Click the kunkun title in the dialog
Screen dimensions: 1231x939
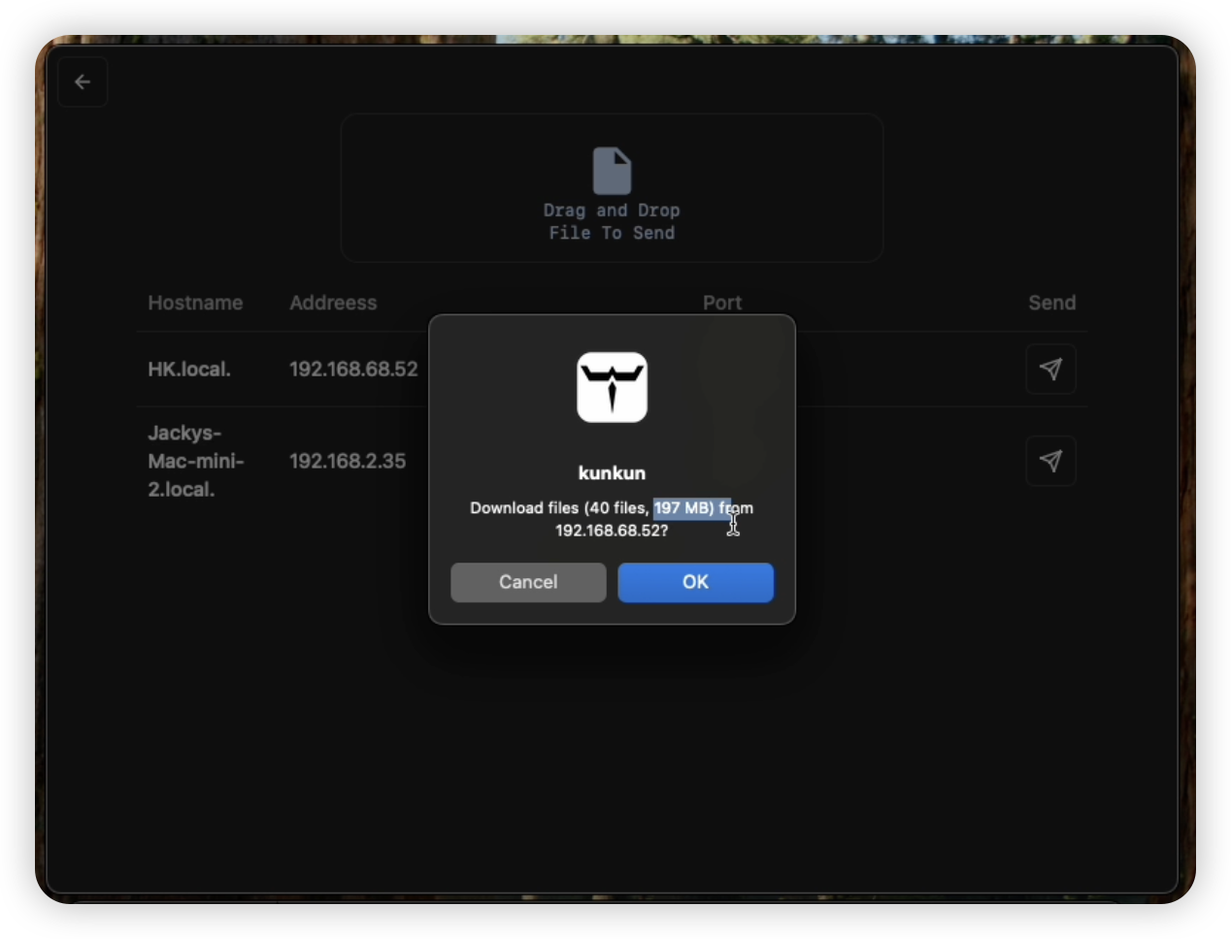pos(612,472)
